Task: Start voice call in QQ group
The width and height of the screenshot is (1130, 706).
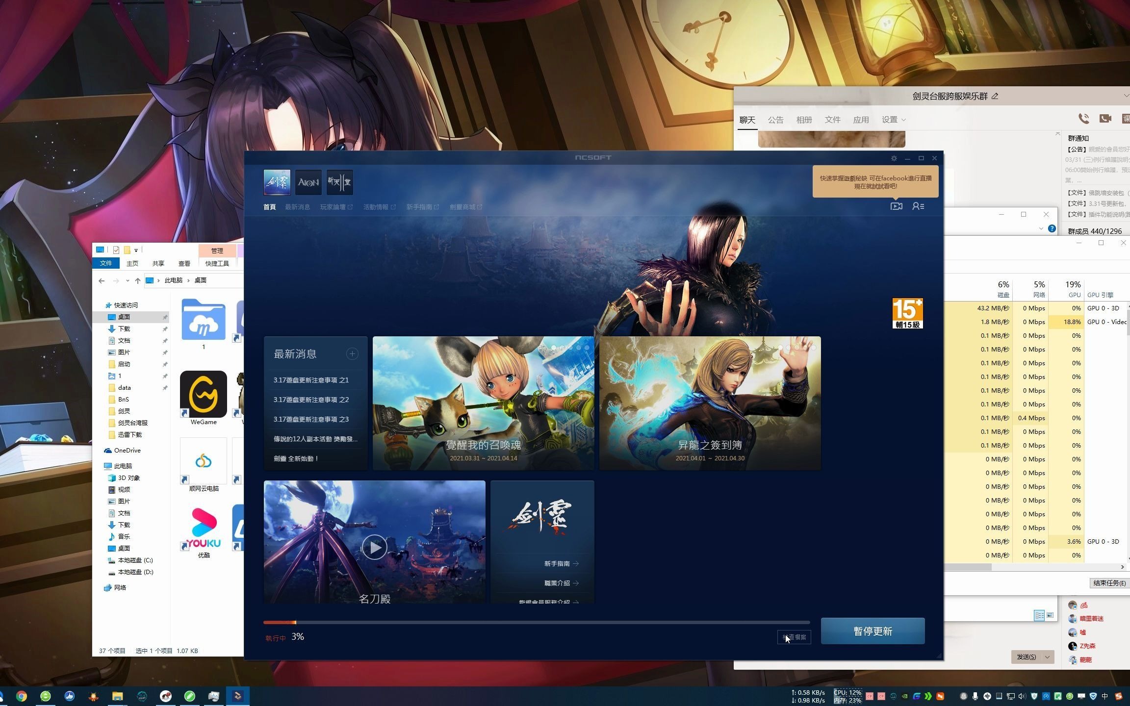Action: (x=1084, y=118)
